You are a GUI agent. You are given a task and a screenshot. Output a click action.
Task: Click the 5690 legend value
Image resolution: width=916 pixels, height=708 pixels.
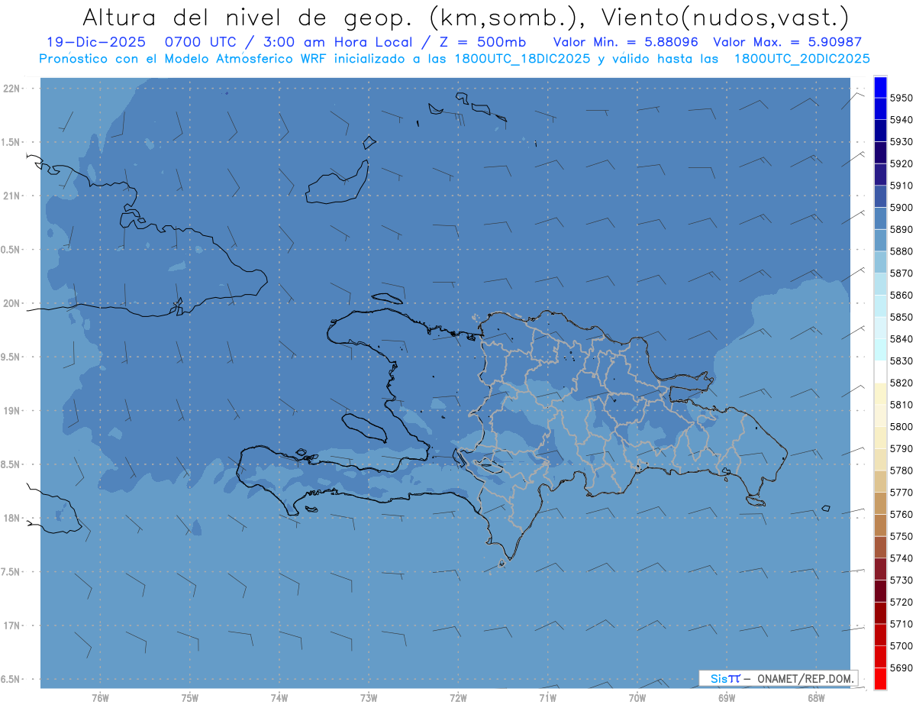pyautogui.click(x=901, y=668)
